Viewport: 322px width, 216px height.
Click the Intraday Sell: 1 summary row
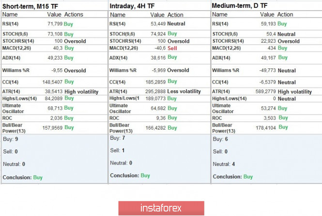(118, 150)
